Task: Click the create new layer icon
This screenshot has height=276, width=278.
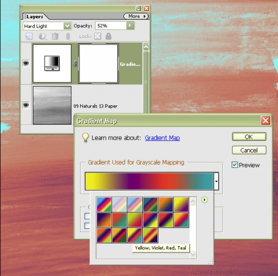Action: pyautogui.click(x=29, y=36)
